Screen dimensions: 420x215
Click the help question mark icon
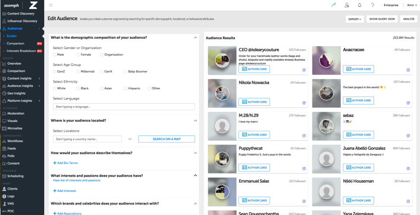pos(372,5)
